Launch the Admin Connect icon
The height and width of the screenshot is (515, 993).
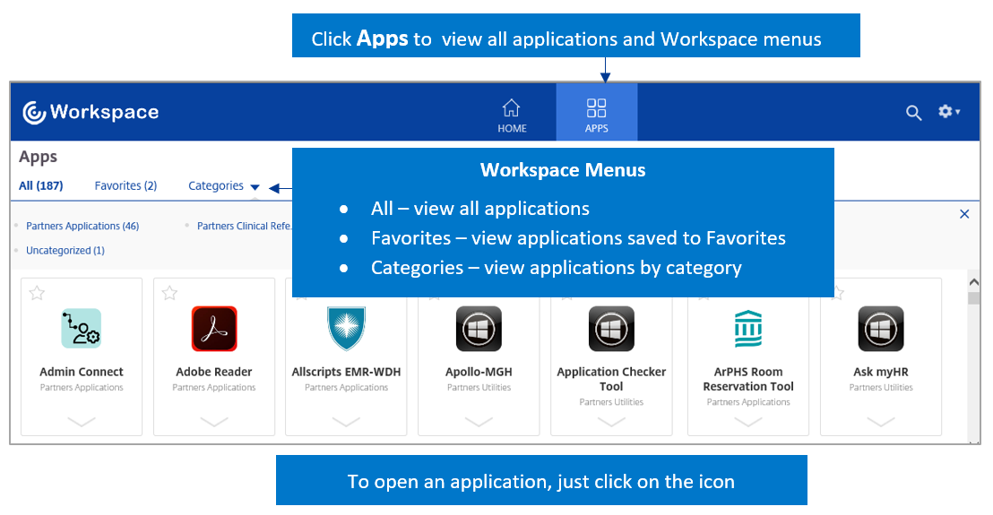(81, 329)
